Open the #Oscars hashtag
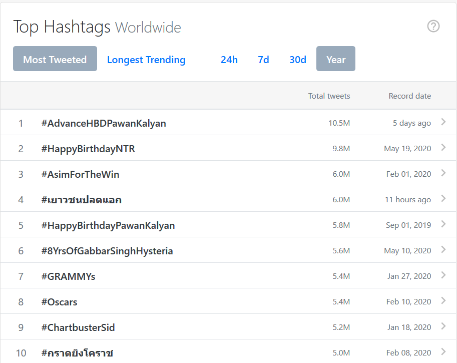 (x=59, y=302)
